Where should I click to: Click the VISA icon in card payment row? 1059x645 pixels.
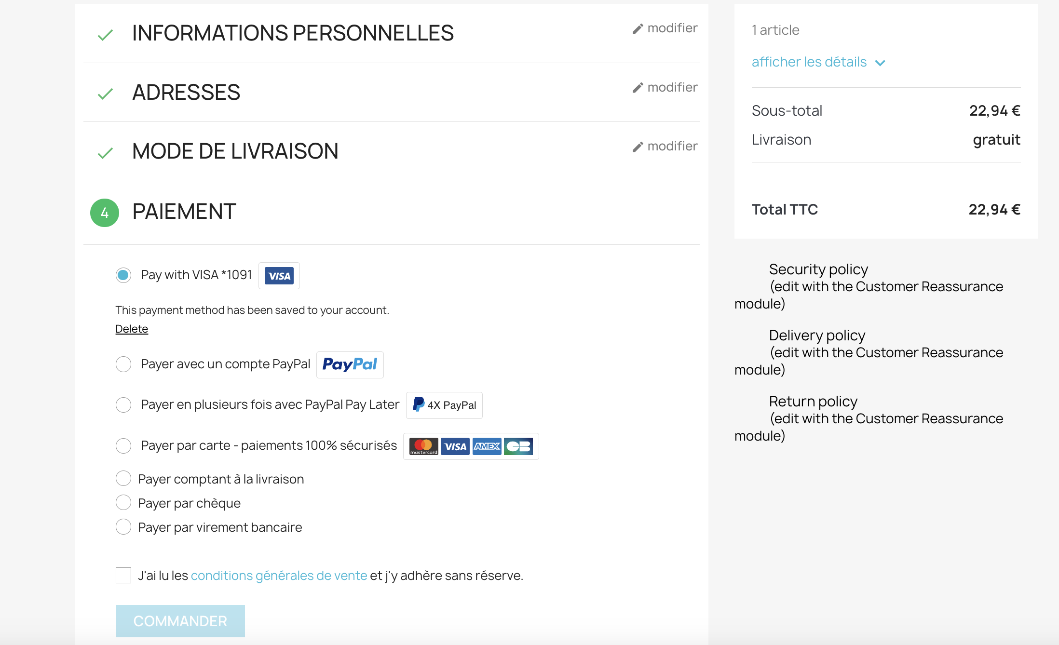(455, 445)
